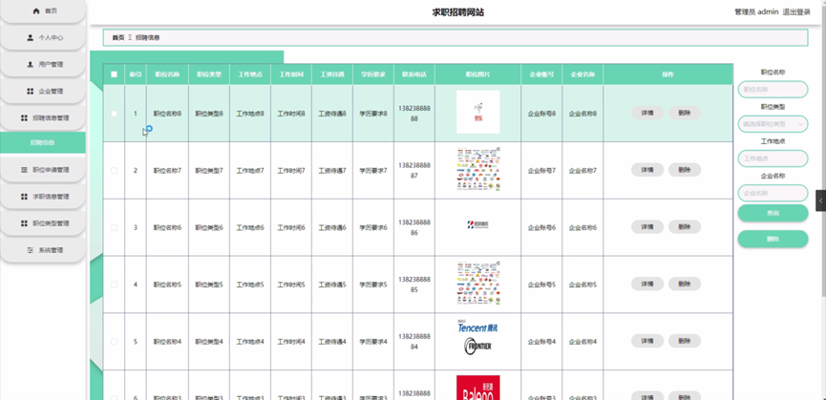826x400 pixels.
Task: Focus the 职位名称 search input
Action: (x=773, y=90)
